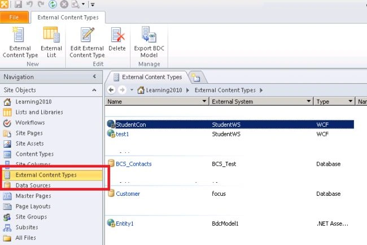Click Edit External Content Type button
Screen dimensions: 367x245
87,42
